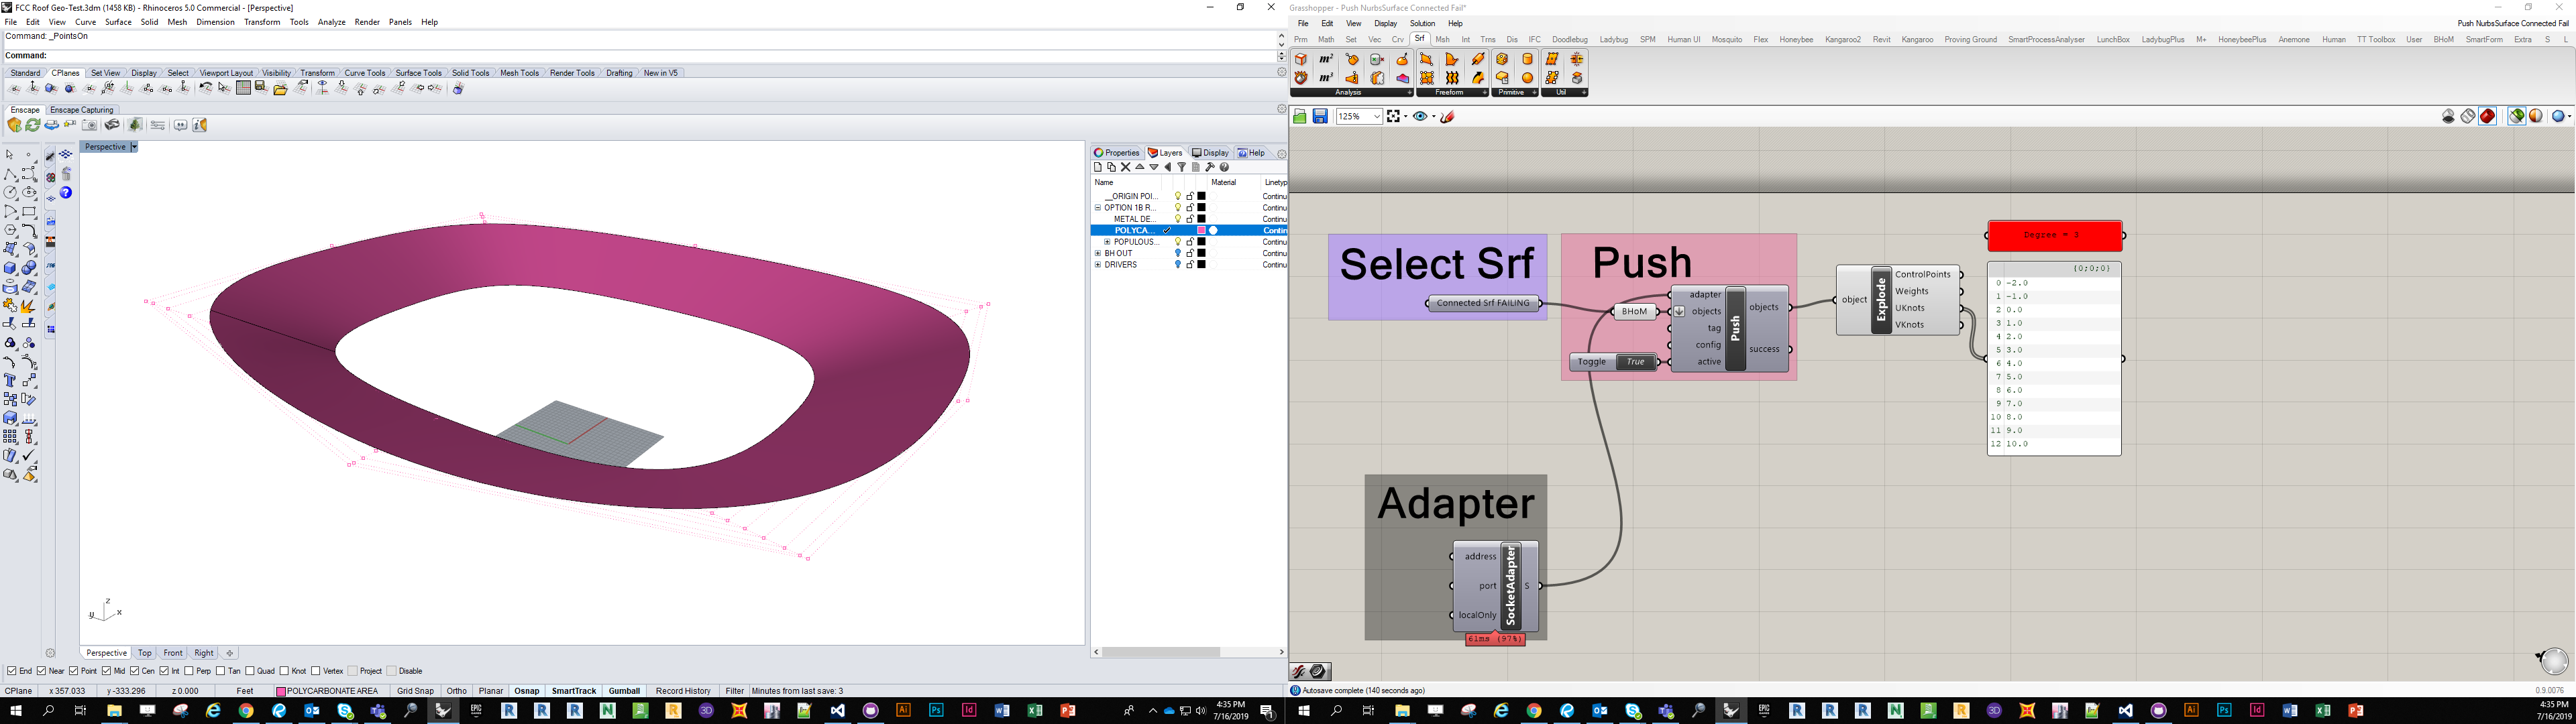Viewport: 2576px width, 724px height.
Task: Turn on BH OUT layer light bulb
Action: point(1178,254)
